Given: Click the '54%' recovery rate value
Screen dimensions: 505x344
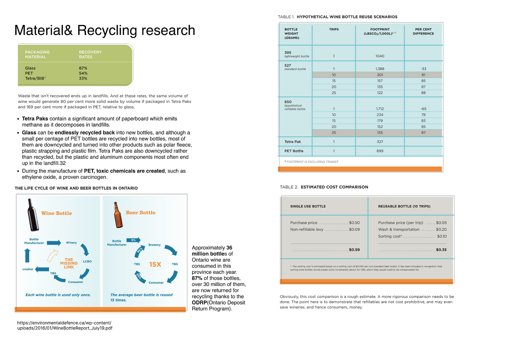Looking at the screenshot, I should (x=83, y=73).
